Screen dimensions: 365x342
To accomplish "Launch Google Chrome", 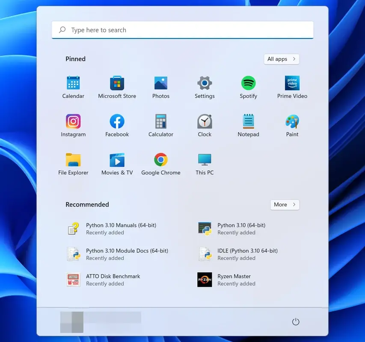I will tap(160, 160).
